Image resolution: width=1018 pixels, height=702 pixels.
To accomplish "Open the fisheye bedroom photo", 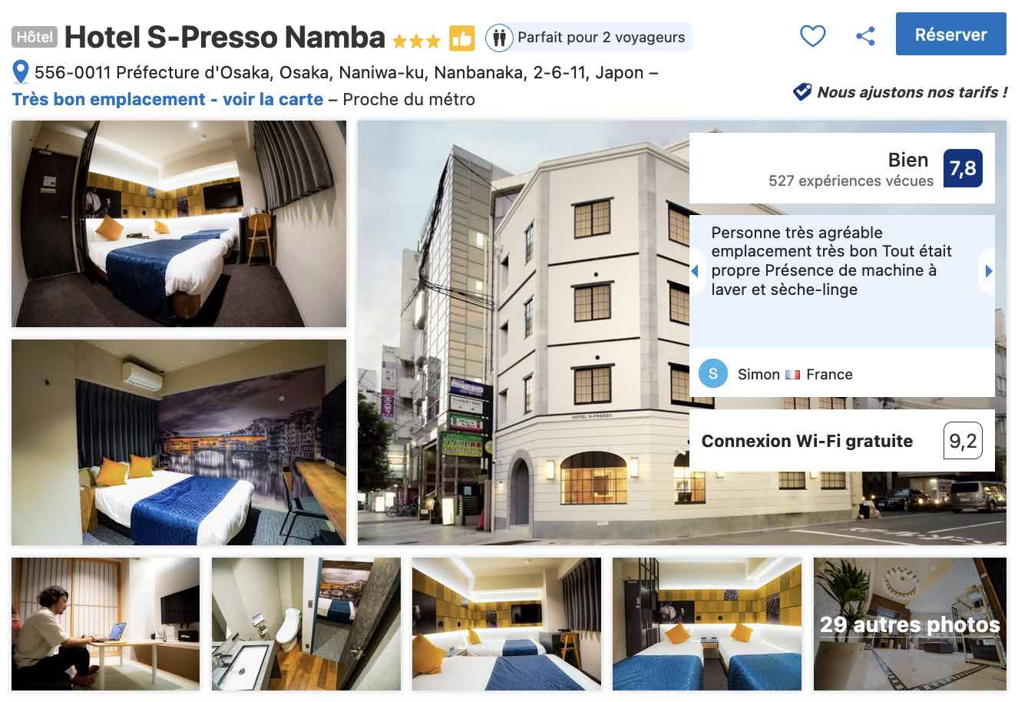I will coord(179,224).
